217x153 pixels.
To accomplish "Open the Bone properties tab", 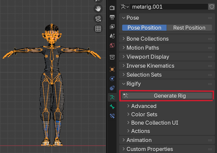I will tap(112, 107).
